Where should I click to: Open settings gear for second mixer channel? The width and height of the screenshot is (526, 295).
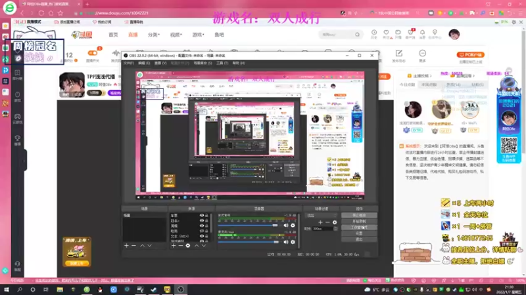(293, 242)
